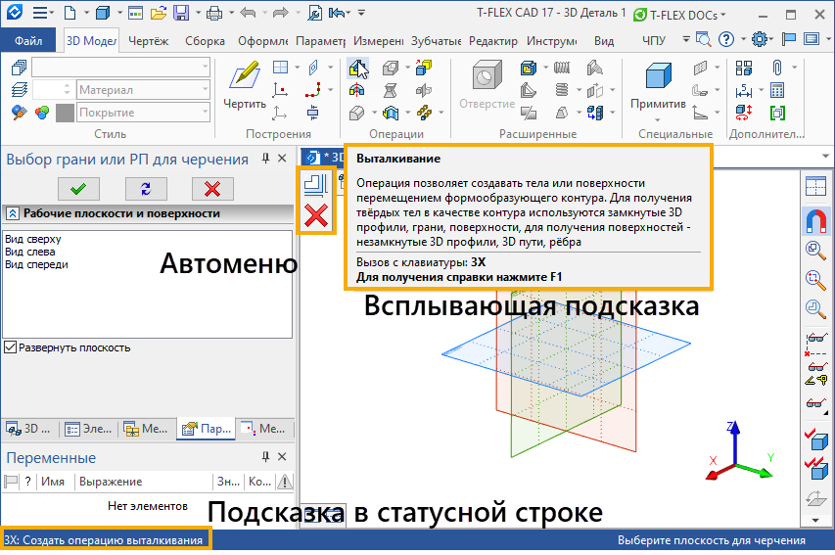This screenshot has width=835, height=555.
Task: Click blue refresh arrows button in panel
Action: coord(147,188)
